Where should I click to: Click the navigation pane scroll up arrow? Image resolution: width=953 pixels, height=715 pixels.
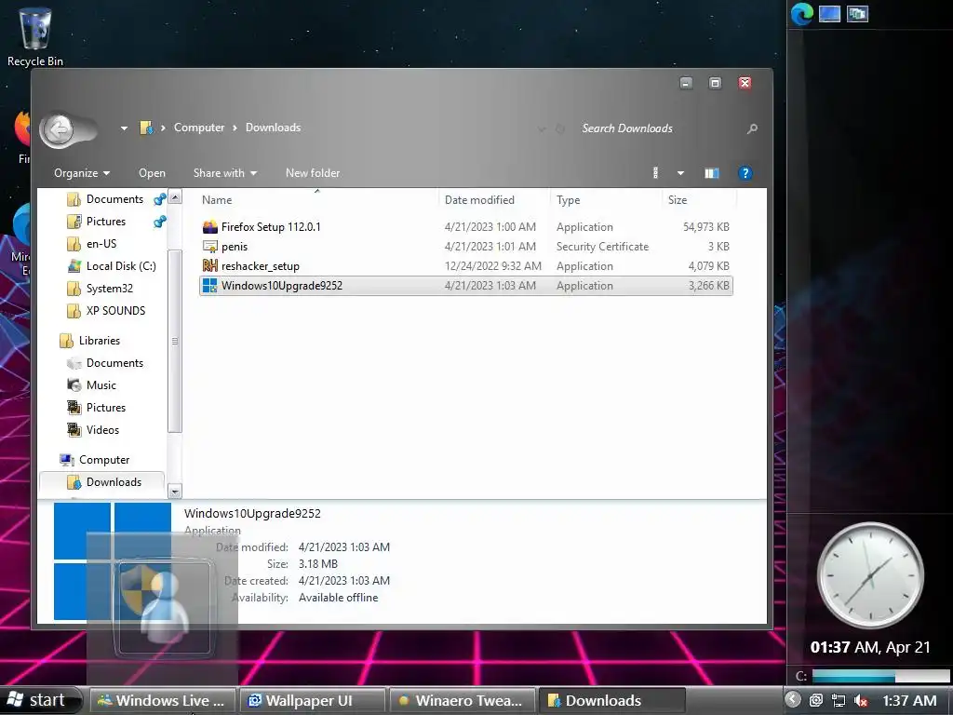click(x=175, y=197)
